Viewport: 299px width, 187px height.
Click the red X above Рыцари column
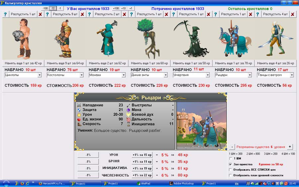click(x=250, y=14)
